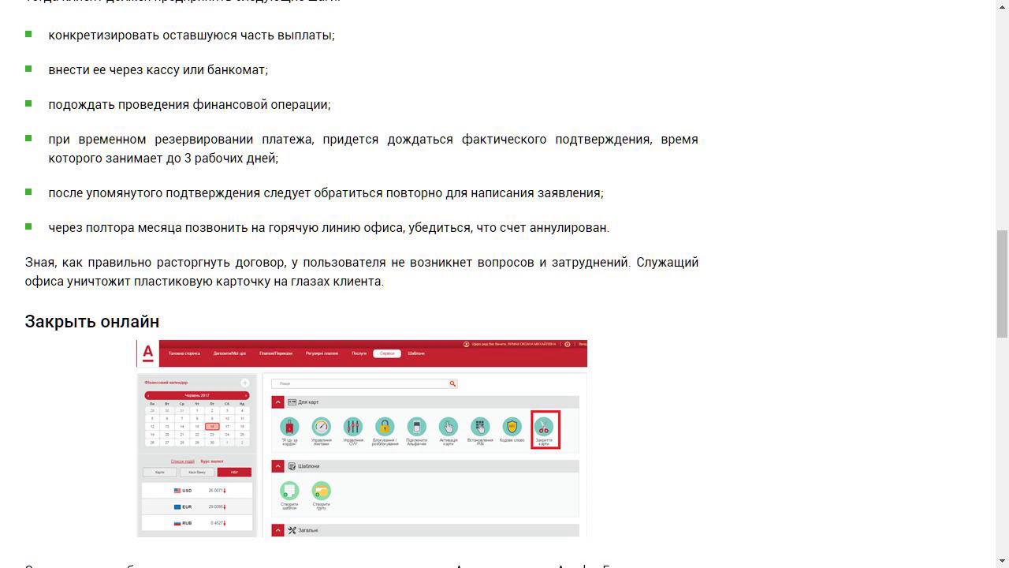Toggle the 'Загальні' section arrow
The width and height of the screenshot is (1009, 568).
coord(277,530)
